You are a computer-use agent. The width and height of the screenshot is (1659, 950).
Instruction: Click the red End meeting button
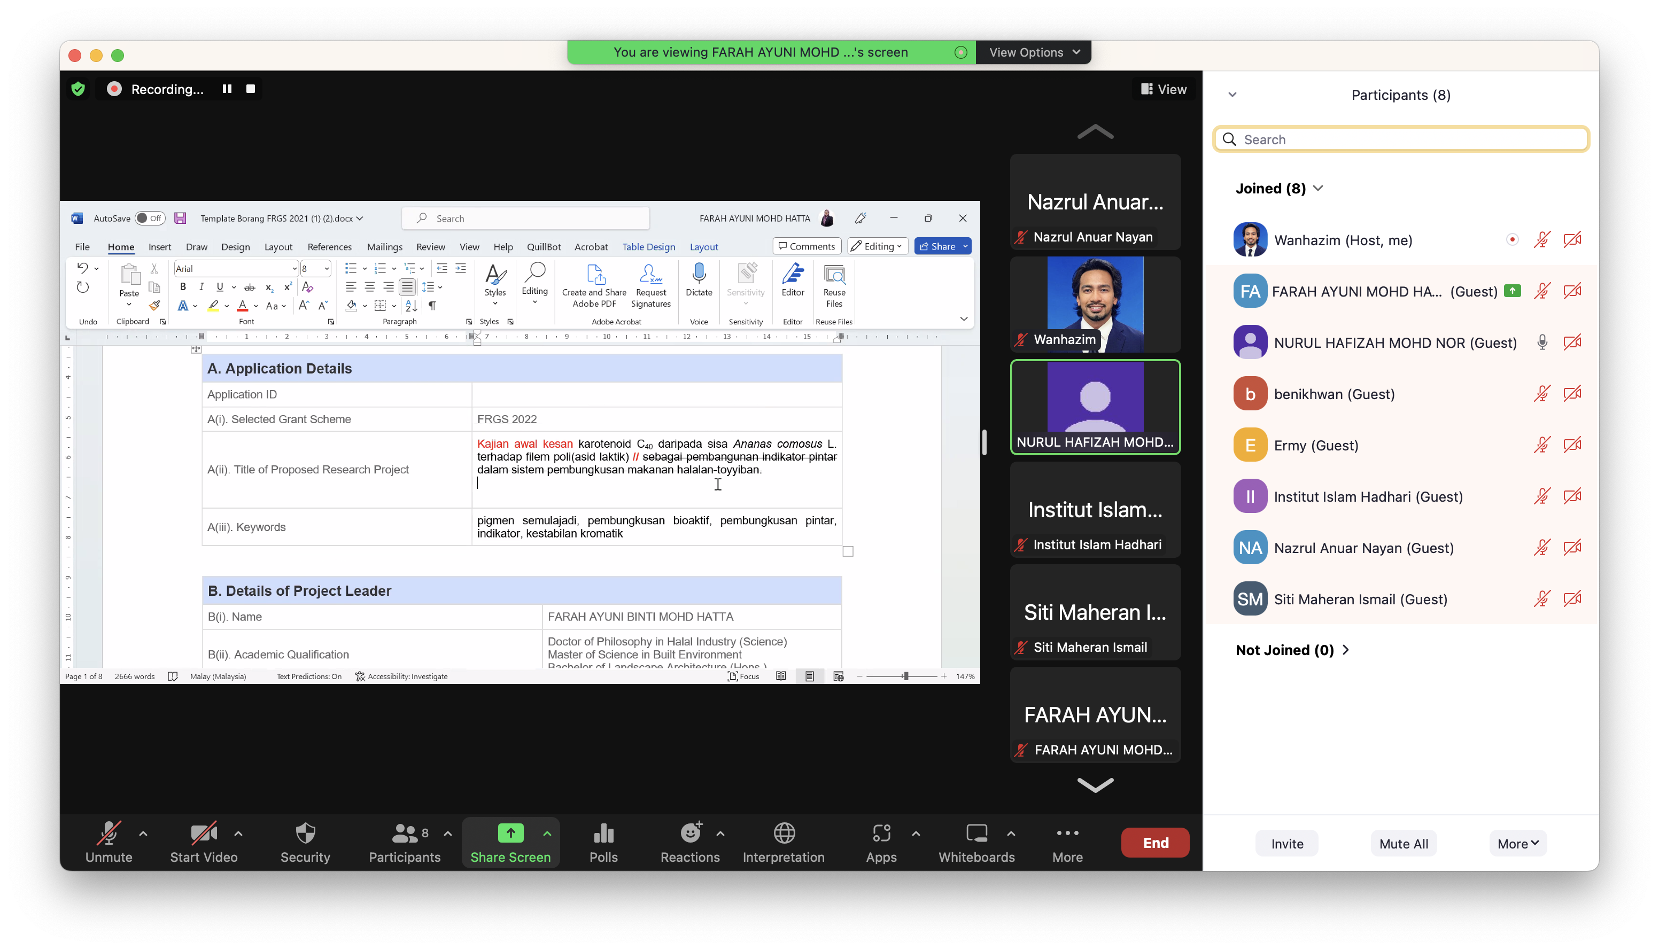[1154, 843]
